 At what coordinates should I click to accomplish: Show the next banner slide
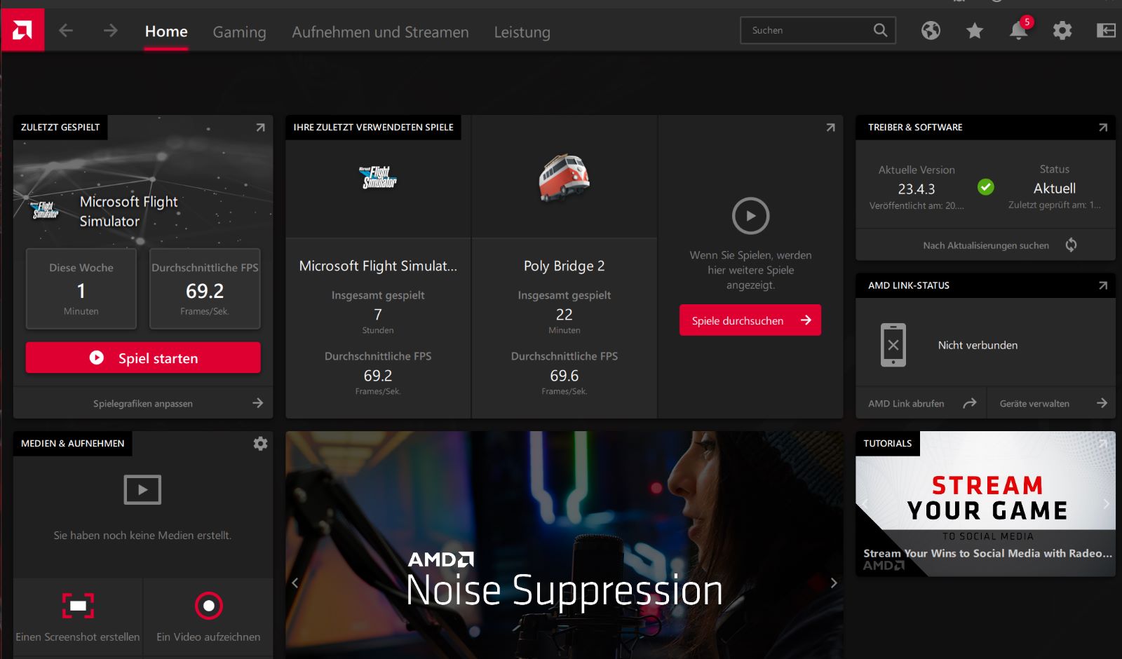834,583
